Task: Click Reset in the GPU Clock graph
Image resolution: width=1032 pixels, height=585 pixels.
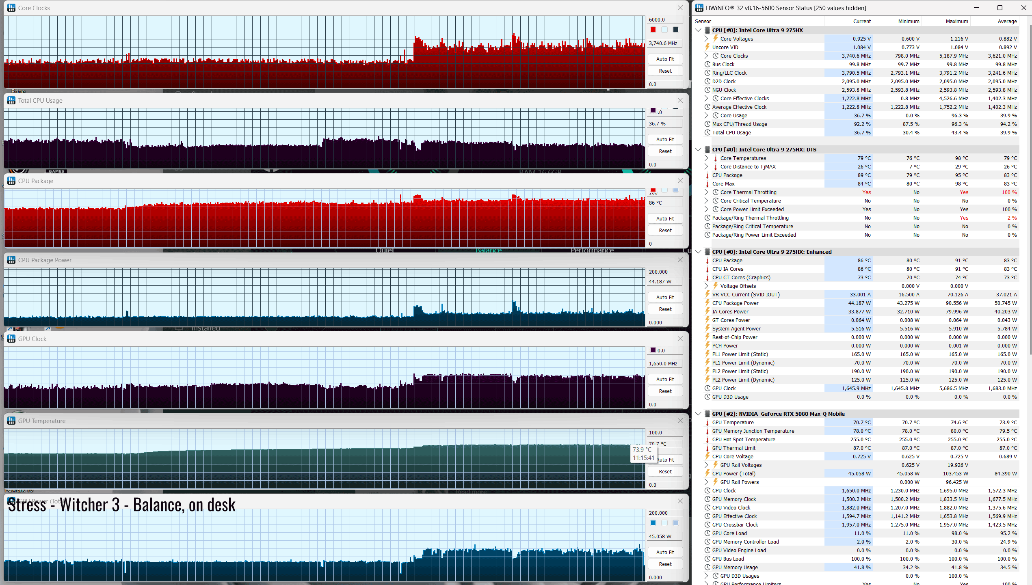Action: [x=665, y=391]
